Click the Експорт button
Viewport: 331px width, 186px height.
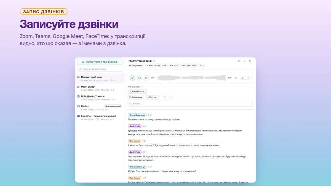pyautogui.click(x=152, y=97)
